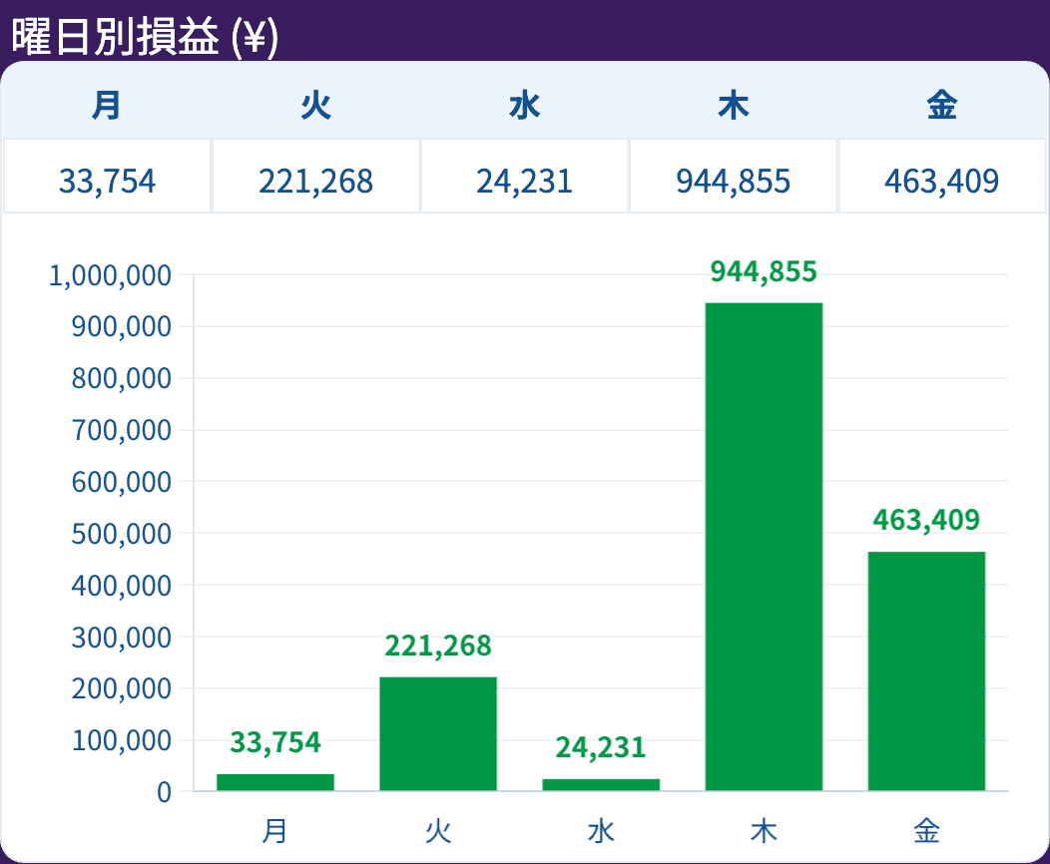Viewport: 1050px width, 864px height.
Task: Click the green Monday bar in chart
Action: click(275, 782)
